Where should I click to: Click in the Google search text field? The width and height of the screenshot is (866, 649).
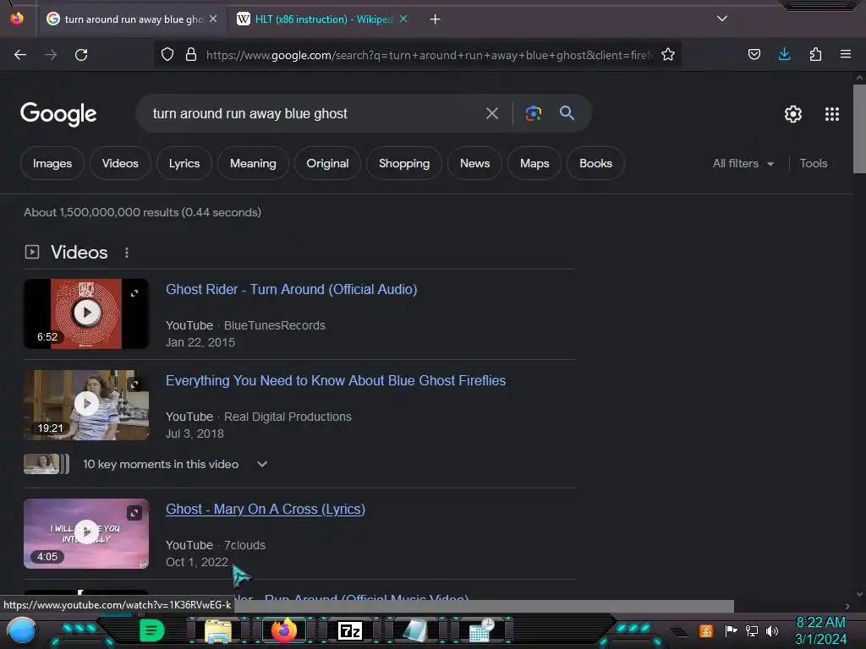pyautogui.click(x=315, y=114)
